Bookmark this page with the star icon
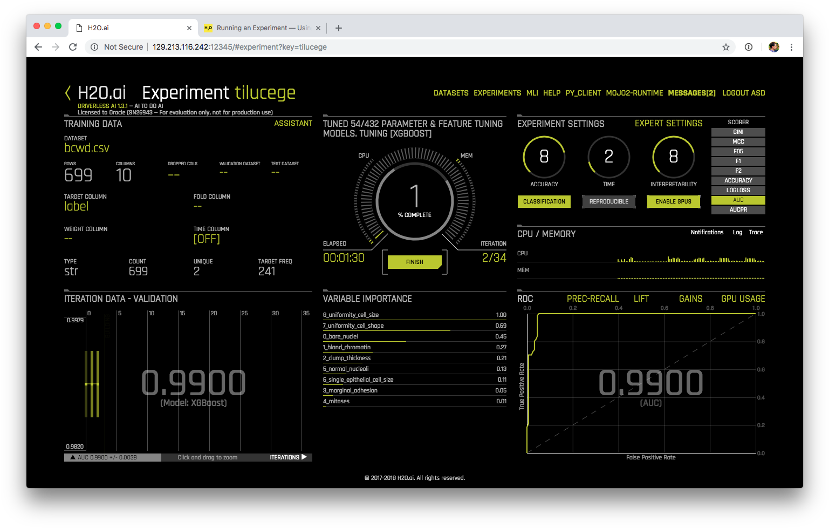829x528 pixels. (x=726, y=47)
